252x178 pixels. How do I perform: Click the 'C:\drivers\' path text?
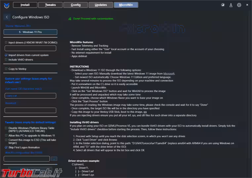pyautogui.click(x=78, y=164)
